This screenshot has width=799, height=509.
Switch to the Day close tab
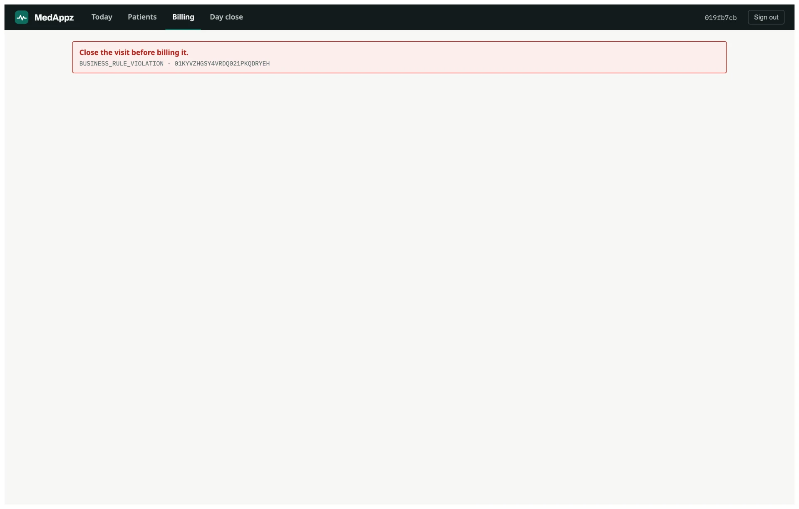point(226,17)
